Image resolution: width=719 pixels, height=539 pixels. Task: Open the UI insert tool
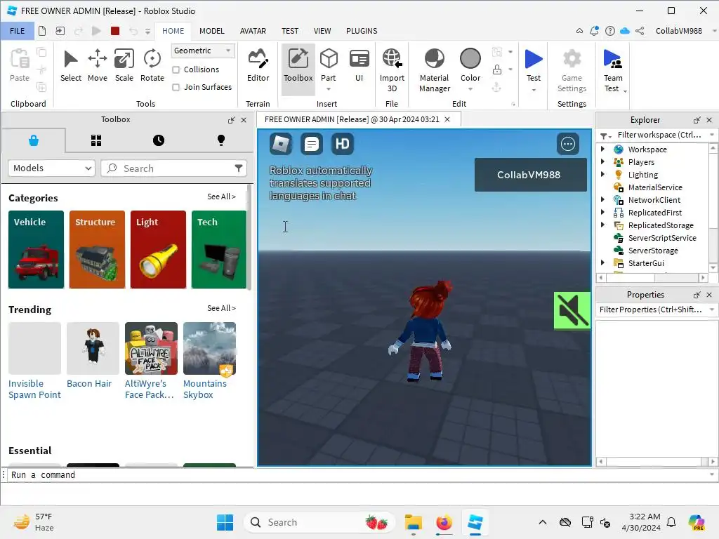point(359,65)
